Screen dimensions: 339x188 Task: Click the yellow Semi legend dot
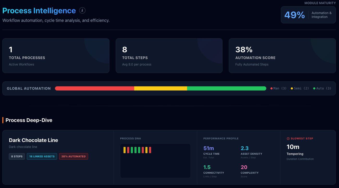click(292, 88)
